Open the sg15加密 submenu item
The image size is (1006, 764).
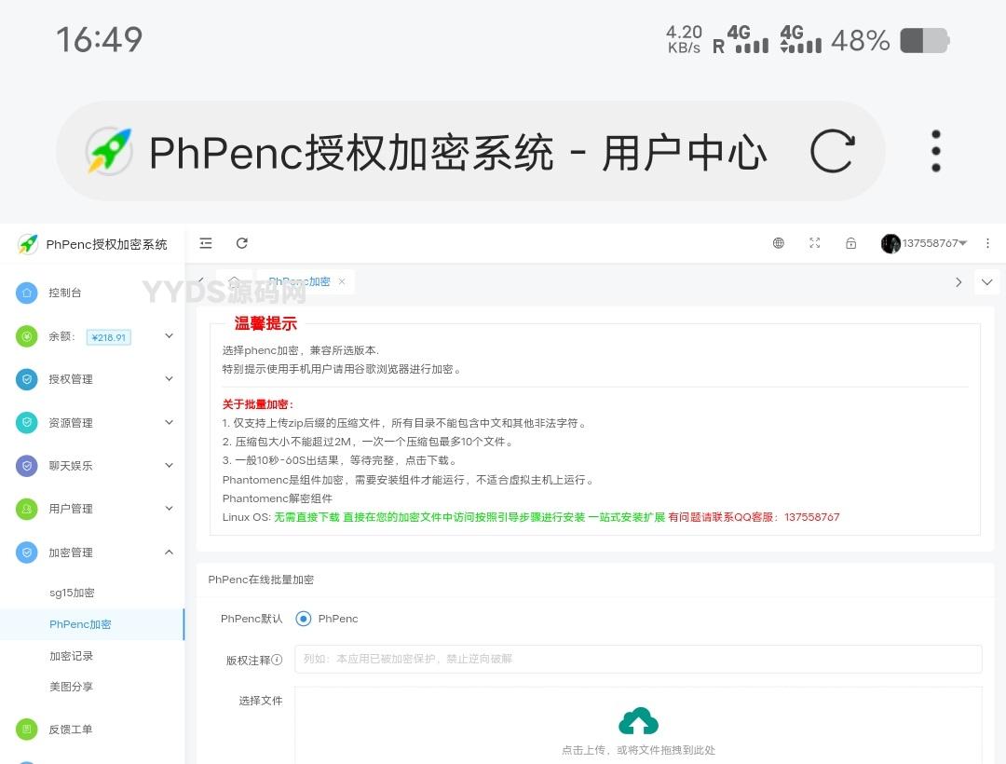click(72, 593)
